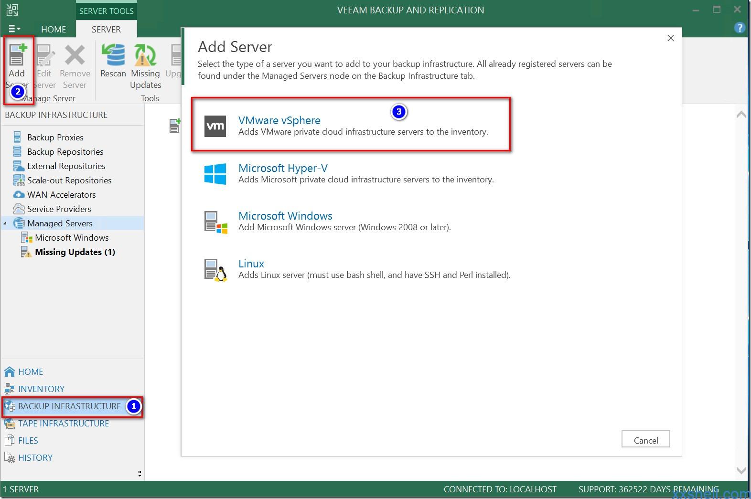Click the Scale-out Repositories icon
This screenshot has width=751, height=499.
[x=19, y=180]
